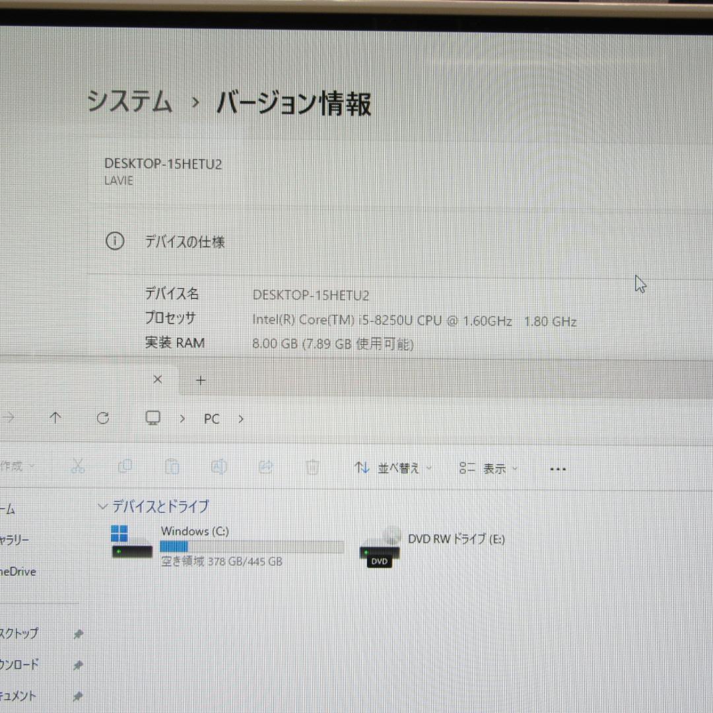Click the Copy icon in Explorer's toolbar

(x=125, y=466)
